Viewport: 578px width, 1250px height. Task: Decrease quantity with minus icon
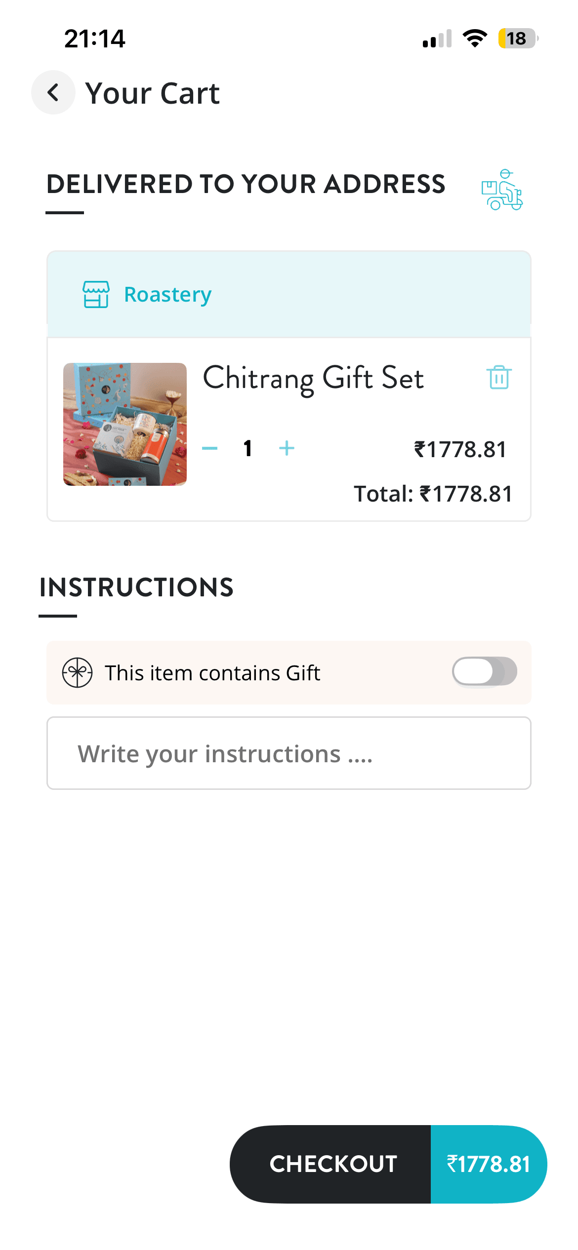pos(210,448)
